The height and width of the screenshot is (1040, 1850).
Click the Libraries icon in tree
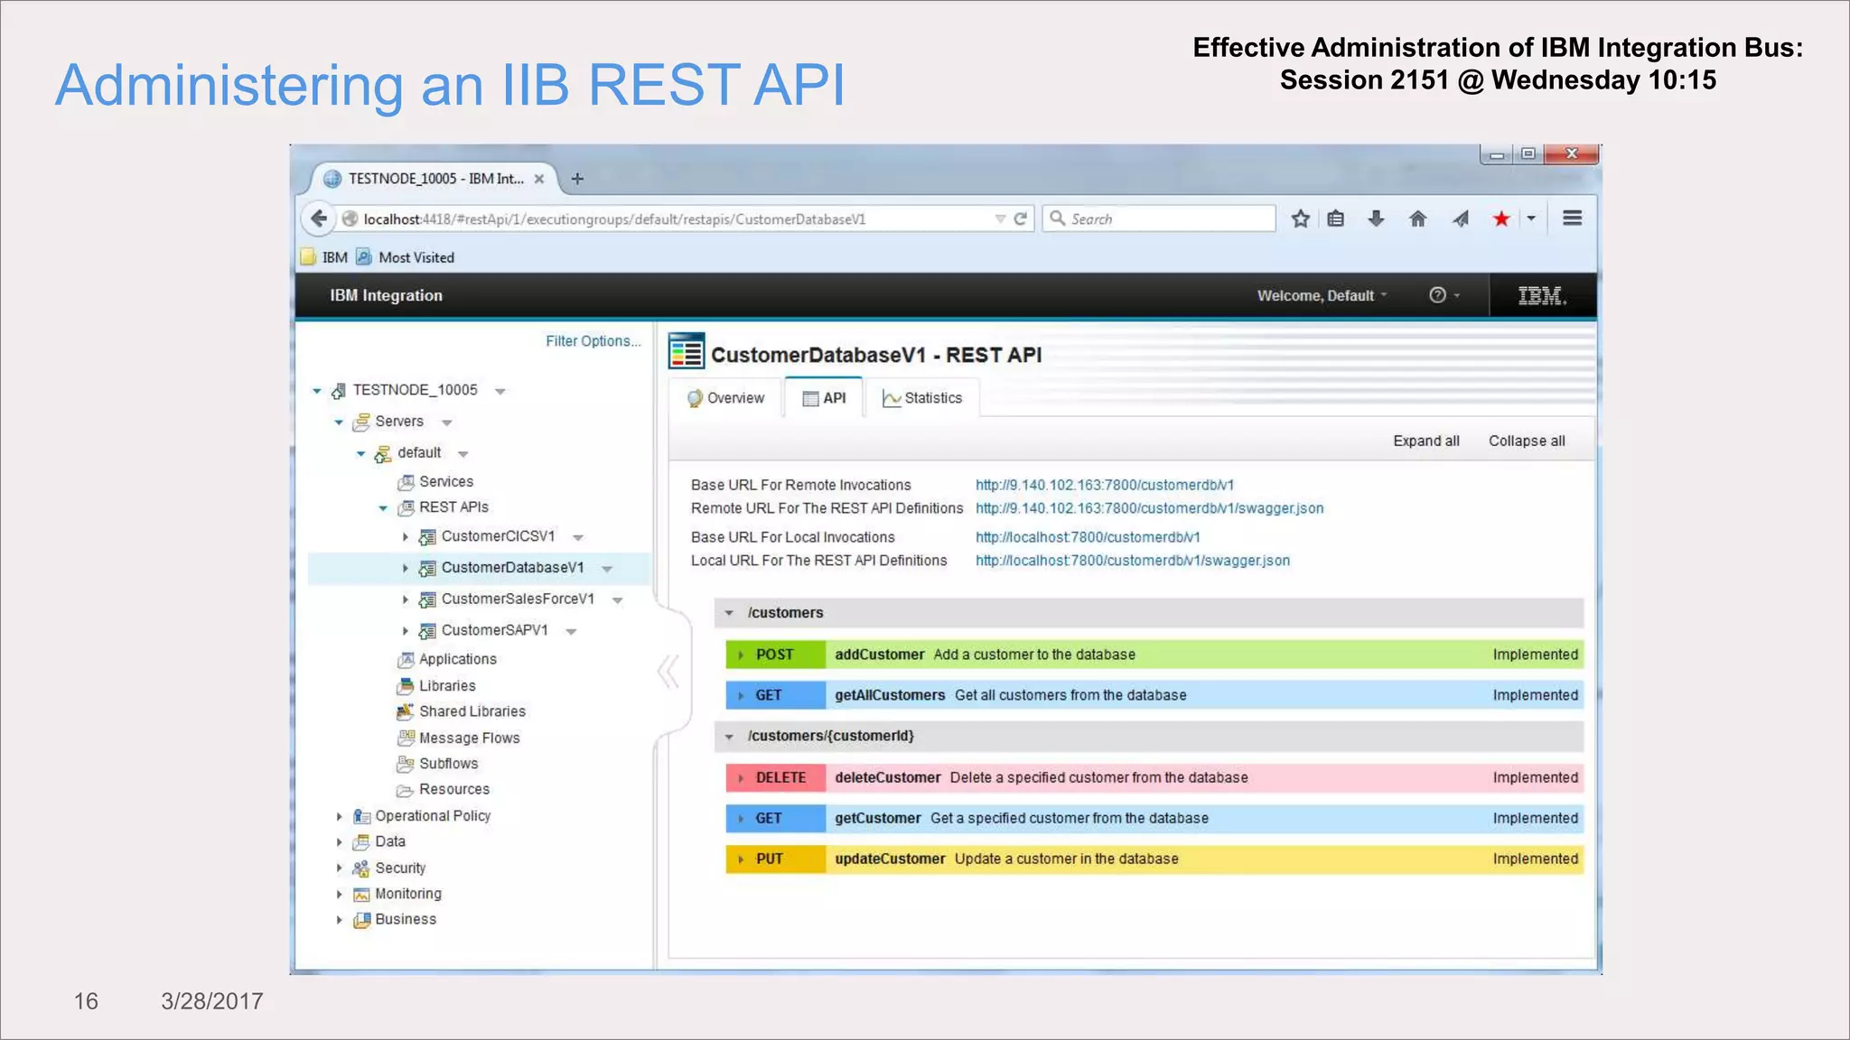(x=406, y=686)
